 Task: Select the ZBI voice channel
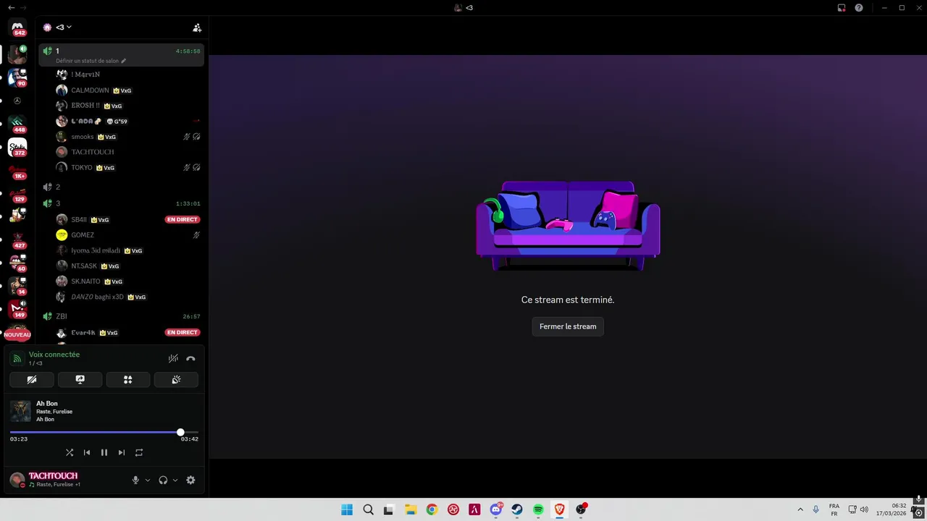pyautogui.click(x=121, y=316)
